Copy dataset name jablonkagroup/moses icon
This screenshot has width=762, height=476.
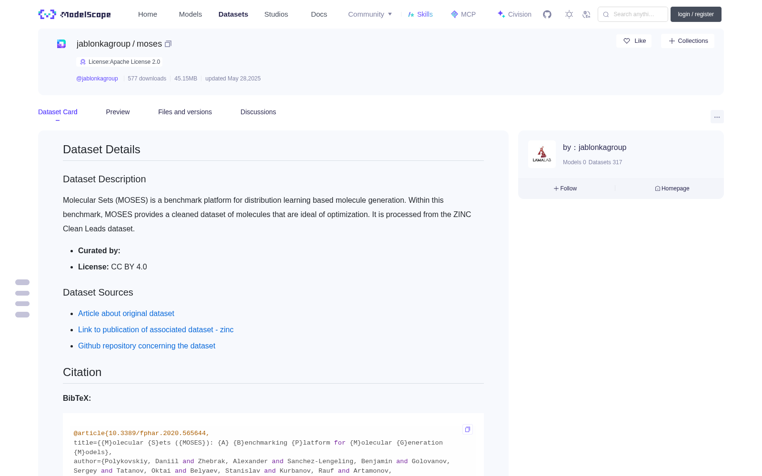click(x=168, y=44)
